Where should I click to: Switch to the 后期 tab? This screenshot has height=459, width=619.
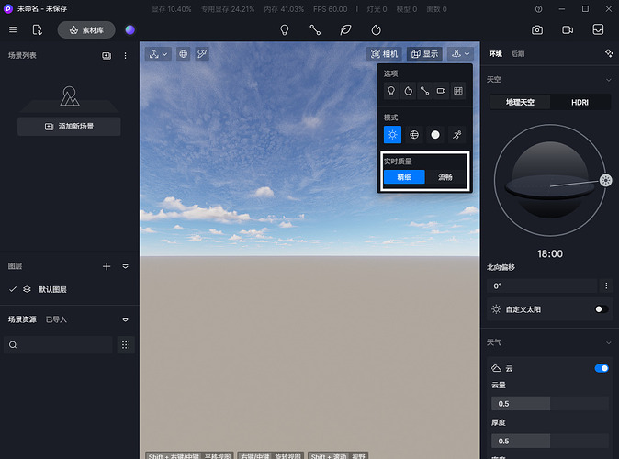[x=518, y=54]
